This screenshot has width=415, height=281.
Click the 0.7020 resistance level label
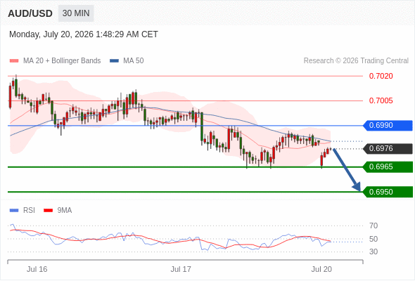(381, 76)
